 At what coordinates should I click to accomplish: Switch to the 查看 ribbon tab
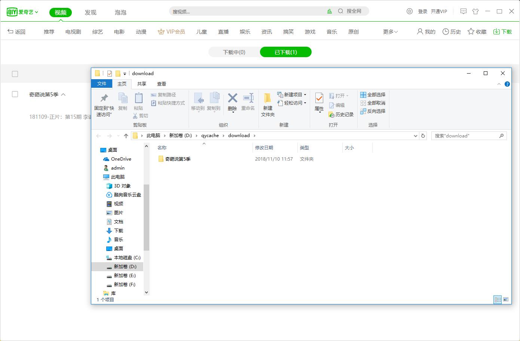pyautogui.click(x=161, y=84)
